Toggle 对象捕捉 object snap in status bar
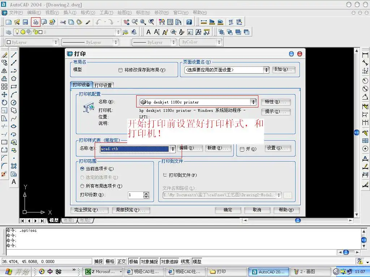The height and width of the screenshot is (277, 370). pyautogui.click(x=149, y=261)
